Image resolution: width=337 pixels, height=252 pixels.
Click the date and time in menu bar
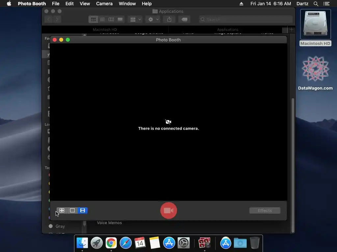pyautogui.click(x=271, y=4)
